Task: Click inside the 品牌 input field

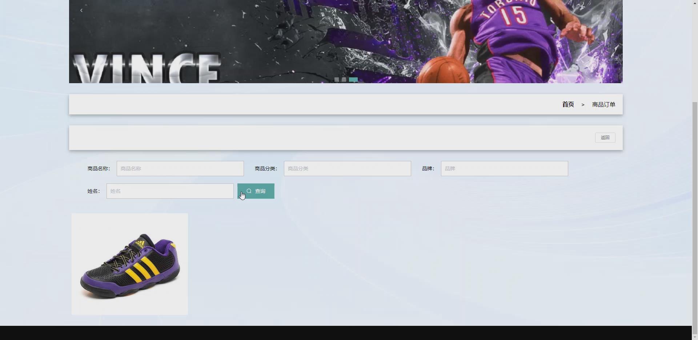Action: click(x=504, y=168)
